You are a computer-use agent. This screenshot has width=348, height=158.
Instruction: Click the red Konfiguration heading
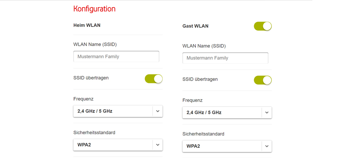coord(94,9)
